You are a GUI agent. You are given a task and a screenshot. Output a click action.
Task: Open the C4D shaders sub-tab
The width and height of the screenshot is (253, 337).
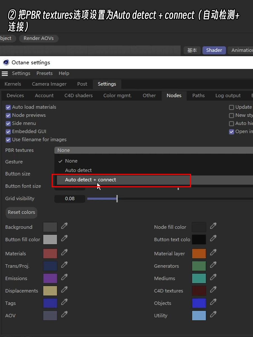[78, 95]
